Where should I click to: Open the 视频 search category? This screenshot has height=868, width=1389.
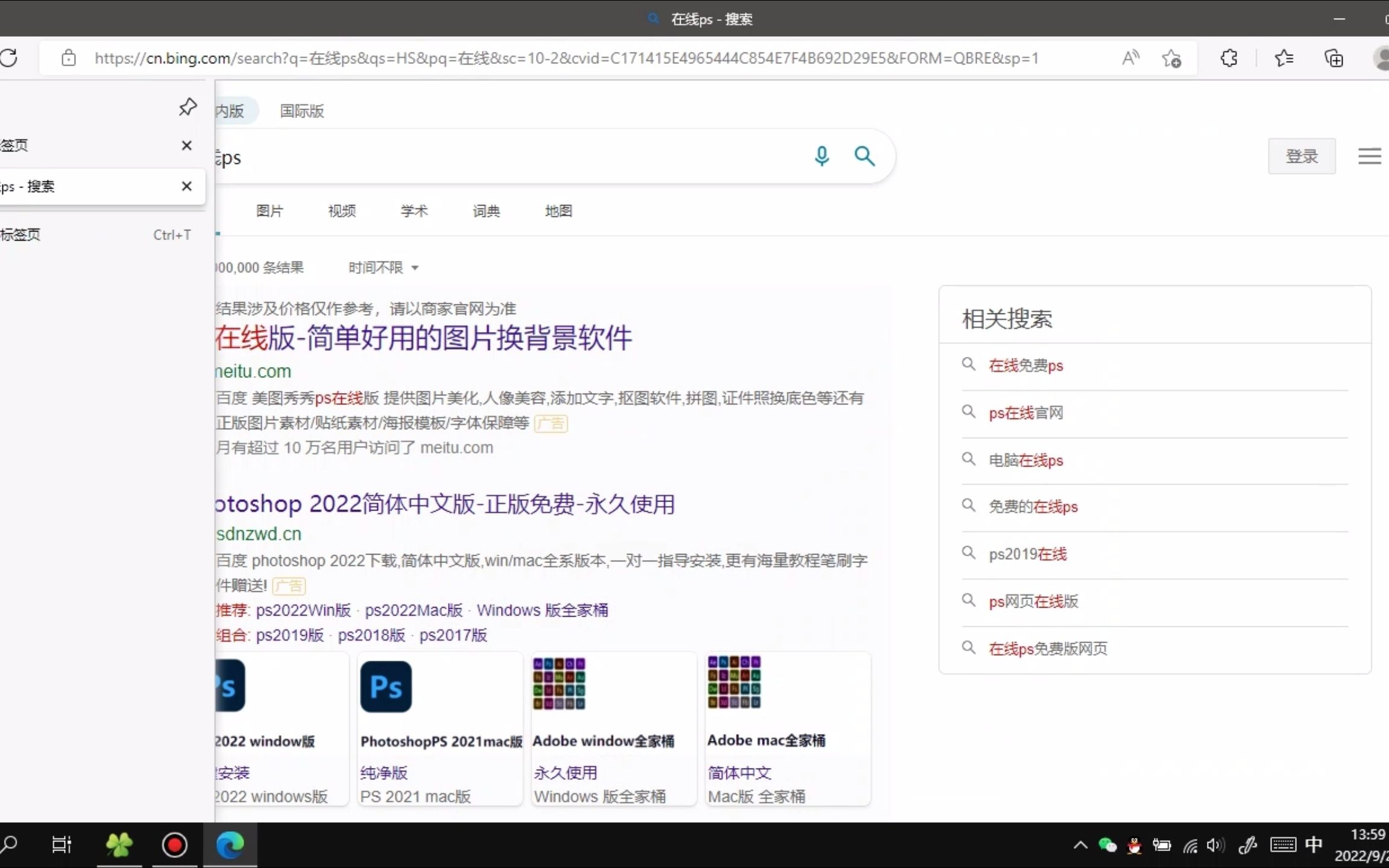tap(342, 211)
